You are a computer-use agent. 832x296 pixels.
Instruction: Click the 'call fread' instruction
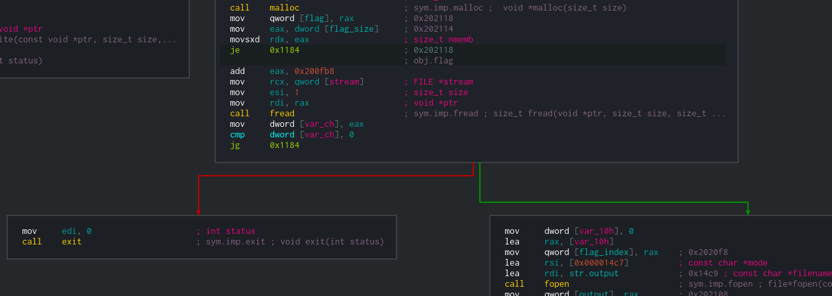tap(262, 114)
